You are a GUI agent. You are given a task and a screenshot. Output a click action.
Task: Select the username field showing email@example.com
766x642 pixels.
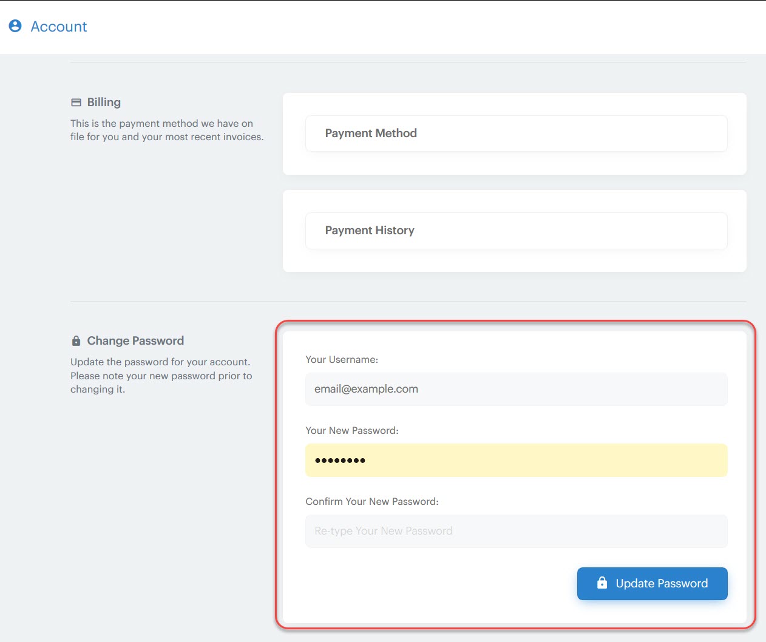pos(516,389)
